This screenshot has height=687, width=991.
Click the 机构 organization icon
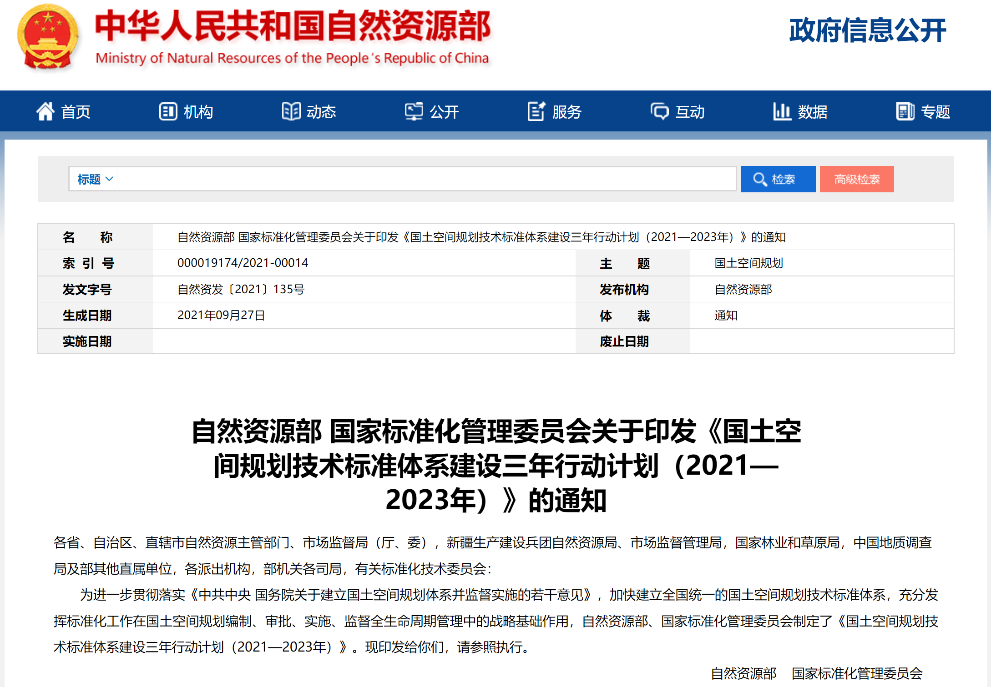pos(168,111)
